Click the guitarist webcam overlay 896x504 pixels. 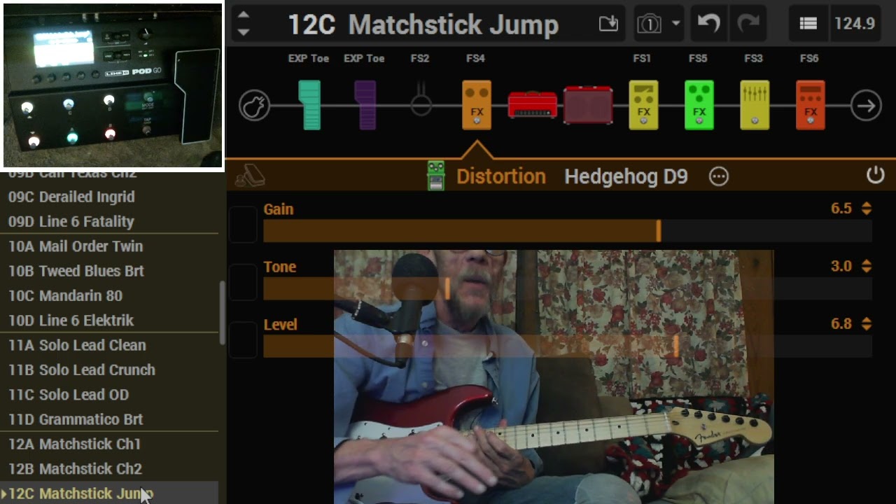(x=554, y=377)
